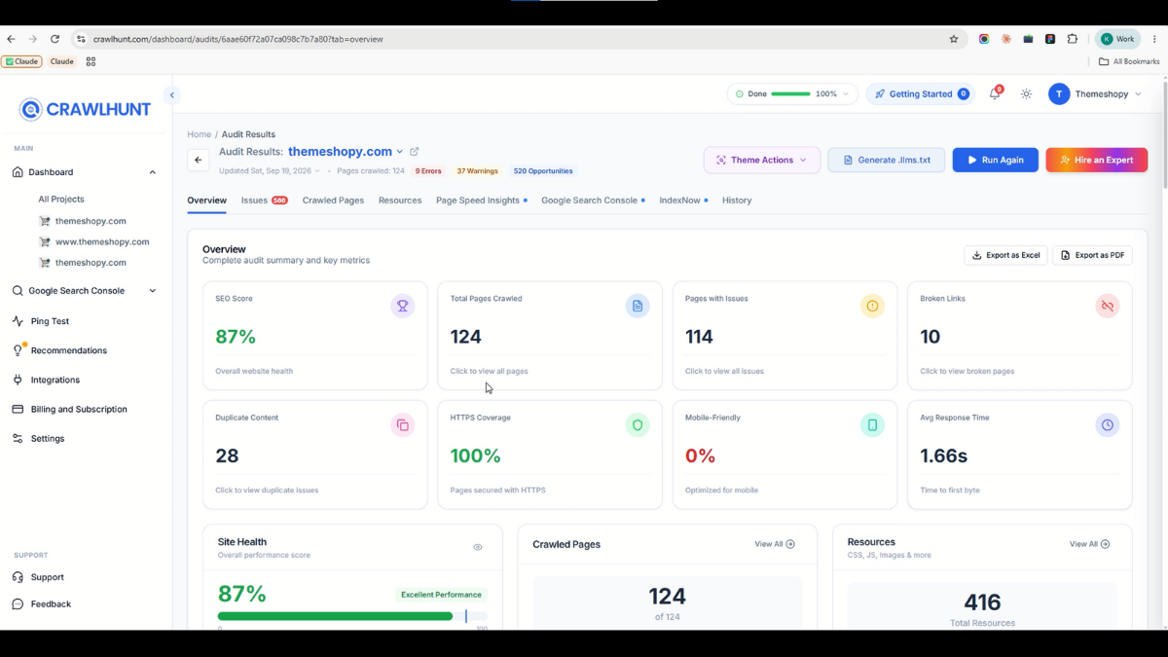Collapse the sidebar with the chevron button
This screenshot has height=657, width=1168.
[x=172, y=95]
